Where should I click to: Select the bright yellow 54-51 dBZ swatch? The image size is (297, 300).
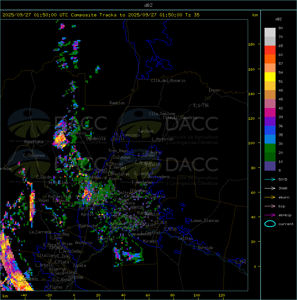click(x=270, y=77)
